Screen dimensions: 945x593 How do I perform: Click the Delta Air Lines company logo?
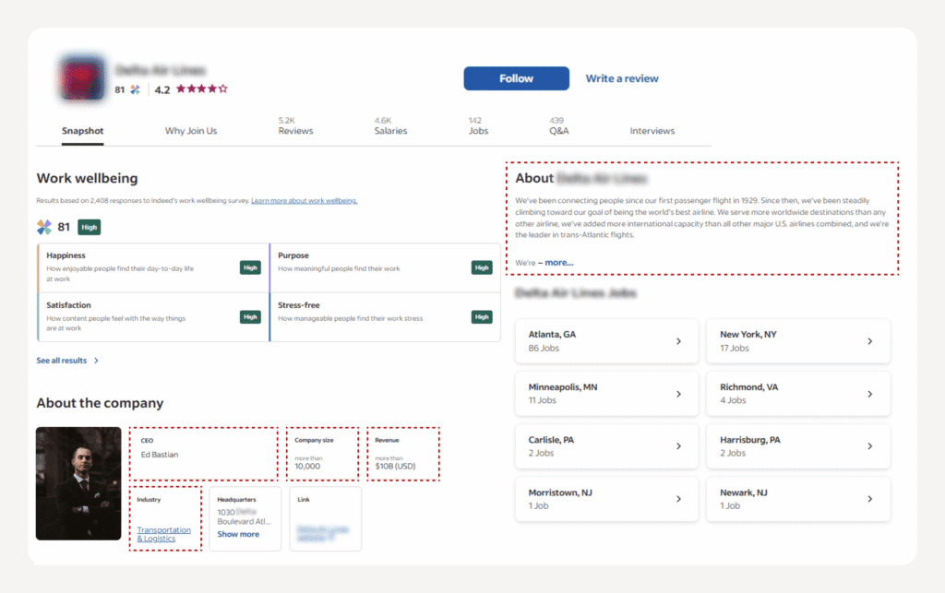[x=81, y=78]
